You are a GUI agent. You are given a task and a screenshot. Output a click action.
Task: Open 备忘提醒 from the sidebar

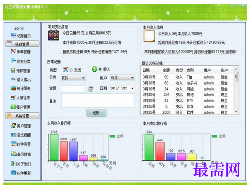pyautogui.click(x=21, y=135)
